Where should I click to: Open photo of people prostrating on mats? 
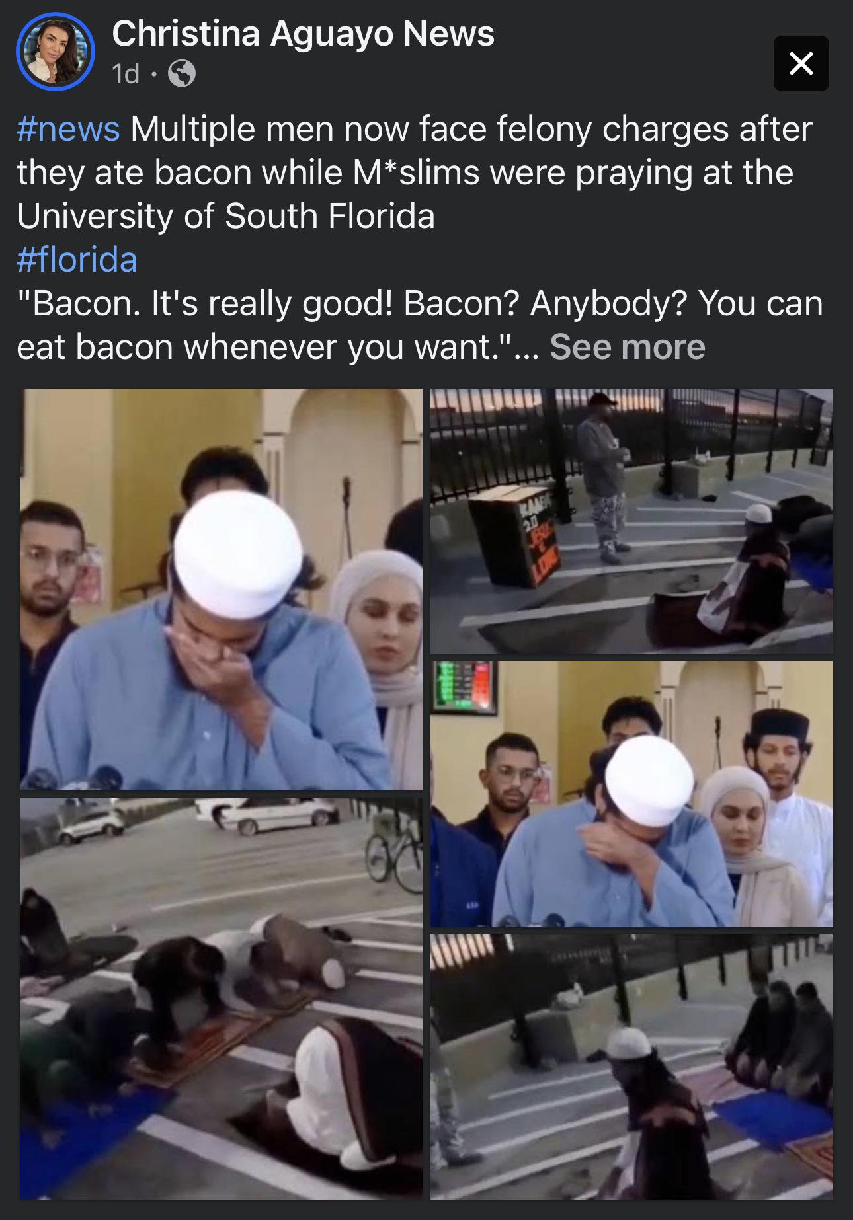tap(221, 999)
